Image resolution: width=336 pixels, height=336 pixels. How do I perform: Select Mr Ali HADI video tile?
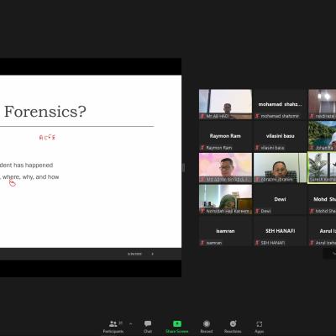[x=225, y=104]
